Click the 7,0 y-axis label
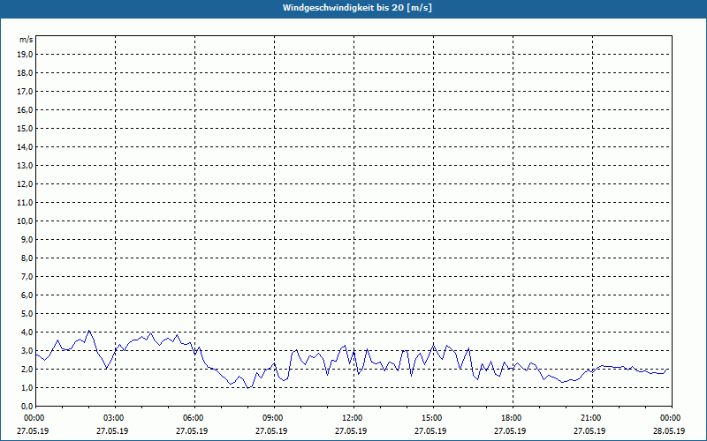This screenshot has width=707, height=441. click(27, 276)
